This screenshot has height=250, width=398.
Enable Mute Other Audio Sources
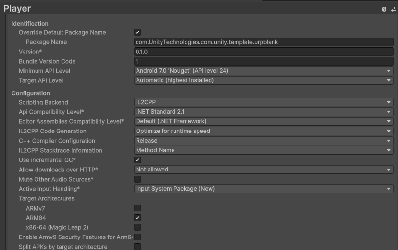coord(137,179)
